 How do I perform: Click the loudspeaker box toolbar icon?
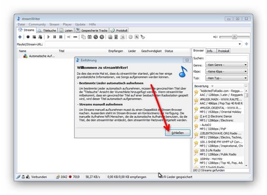[116, 37]
